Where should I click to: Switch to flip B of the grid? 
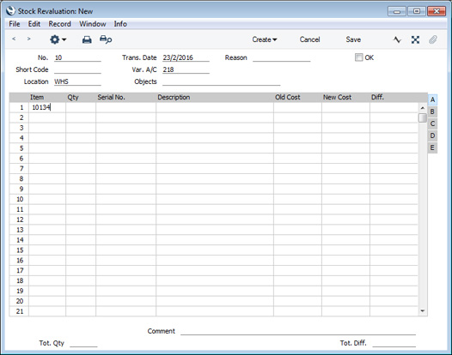[x=432, y=111]
